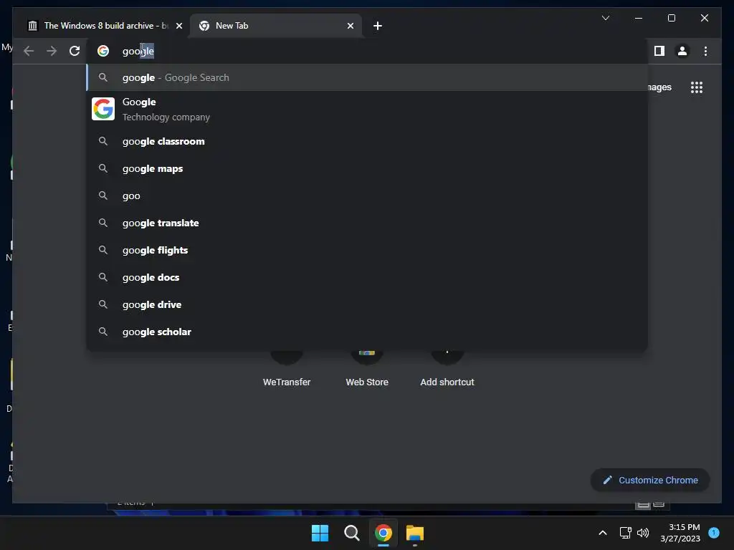The width and height of the screenshot is (734, 550).
Task: Select google classroom suggestion
Action: pyautogui.click(x=368, y=141)
